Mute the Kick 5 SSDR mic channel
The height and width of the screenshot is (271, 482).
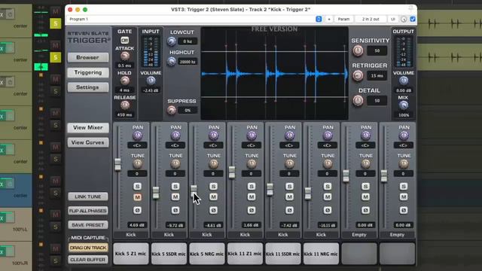[x=175, y=197]
